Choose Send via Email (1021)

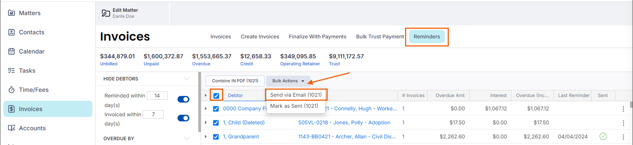296,95
